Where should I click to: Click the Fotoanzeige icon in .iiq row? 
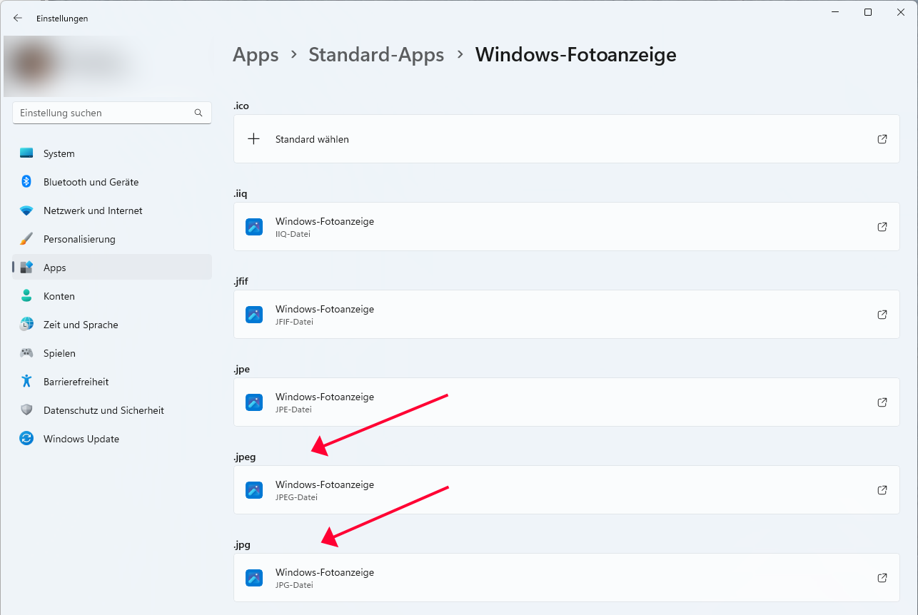coord(254,227)
